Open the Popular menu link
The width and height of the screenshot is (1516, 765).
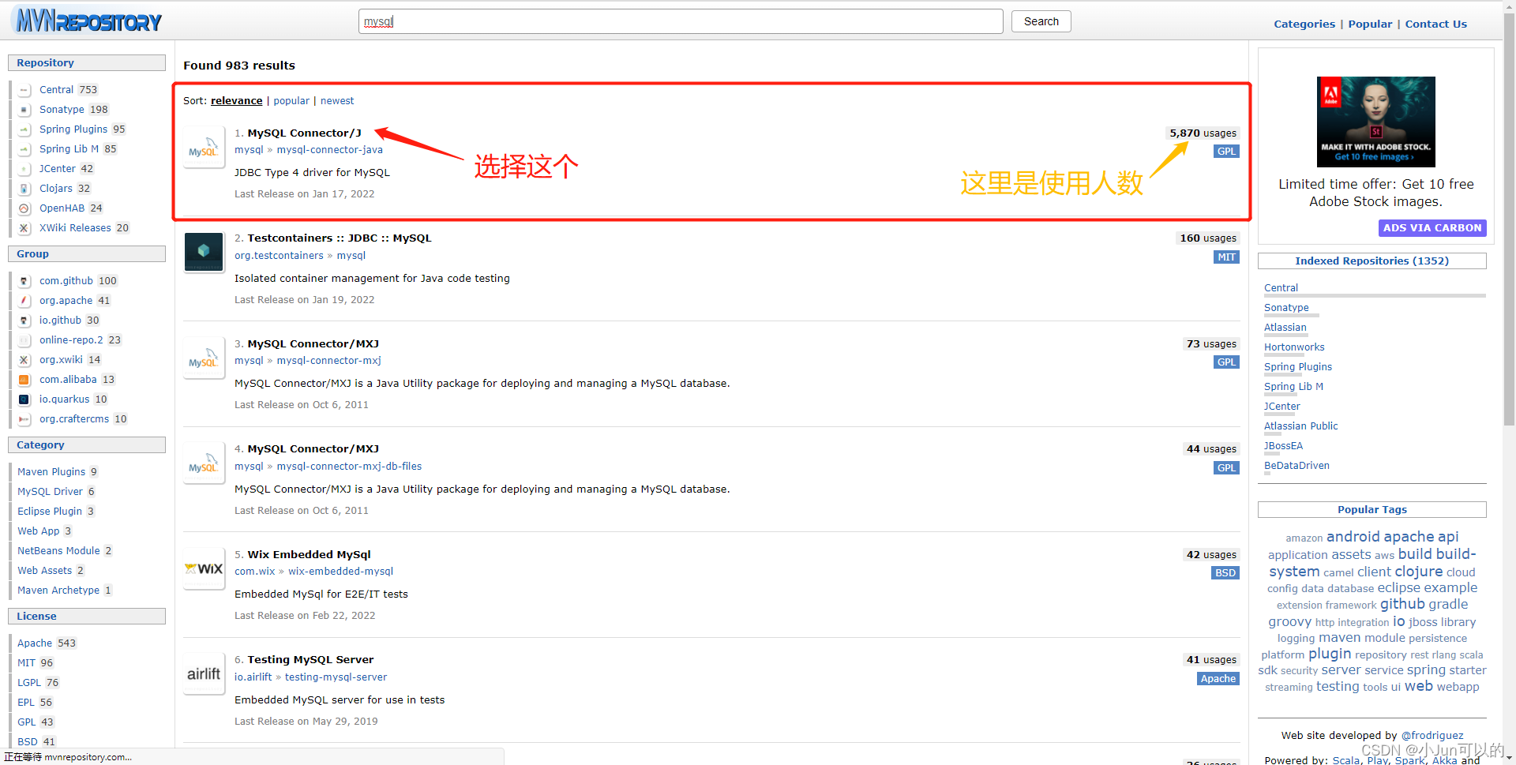tap(1370, 24)
